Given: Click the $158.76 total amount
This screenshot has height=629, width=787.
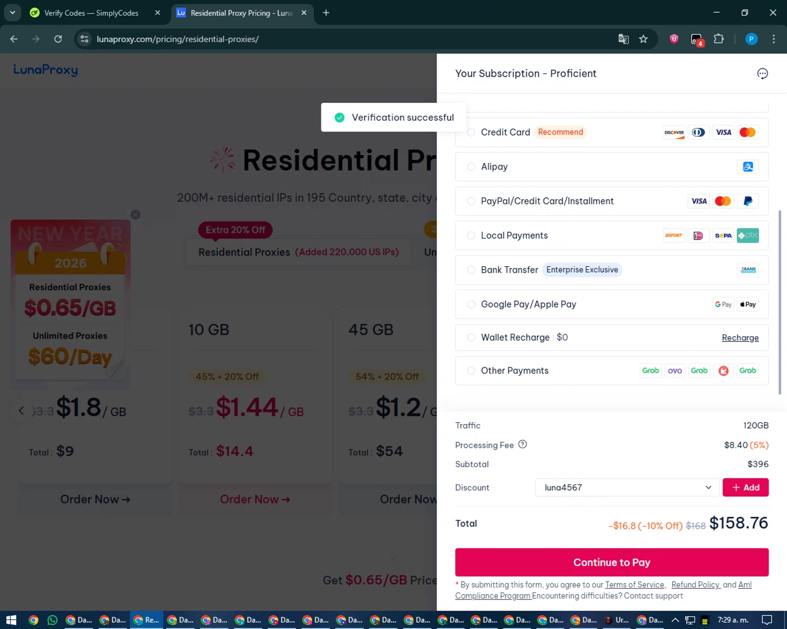Looking at the screenshot, I should (739, 523).
